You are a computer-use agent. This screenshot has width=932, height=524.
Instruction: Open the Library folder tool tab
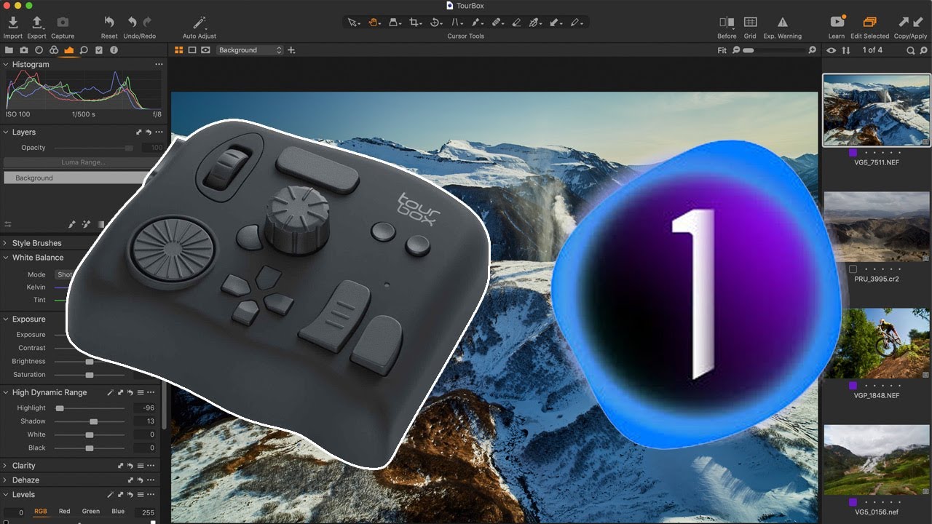pos(9,50)
